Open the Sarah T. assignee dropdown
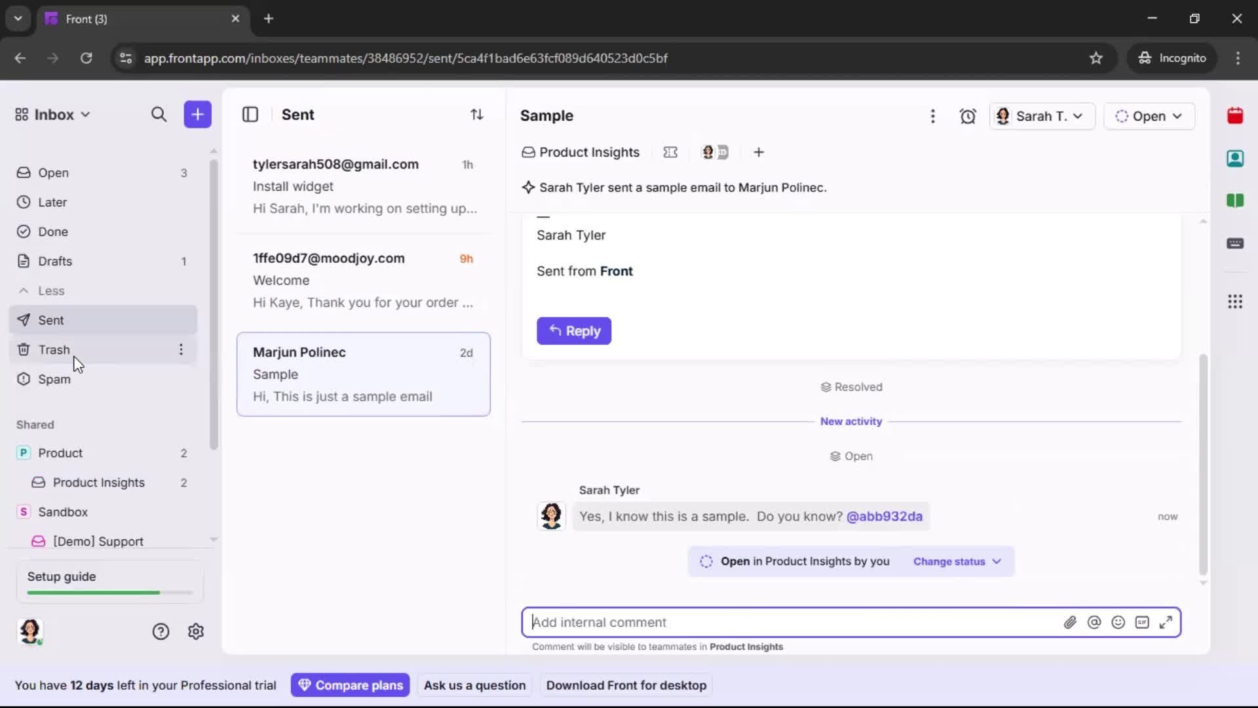Image resolution: width=1258 pixels, height=708 pixels. (1042, 115)
